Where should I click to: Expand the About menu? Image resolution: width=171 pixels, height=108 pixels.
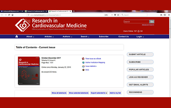(30, 37)
